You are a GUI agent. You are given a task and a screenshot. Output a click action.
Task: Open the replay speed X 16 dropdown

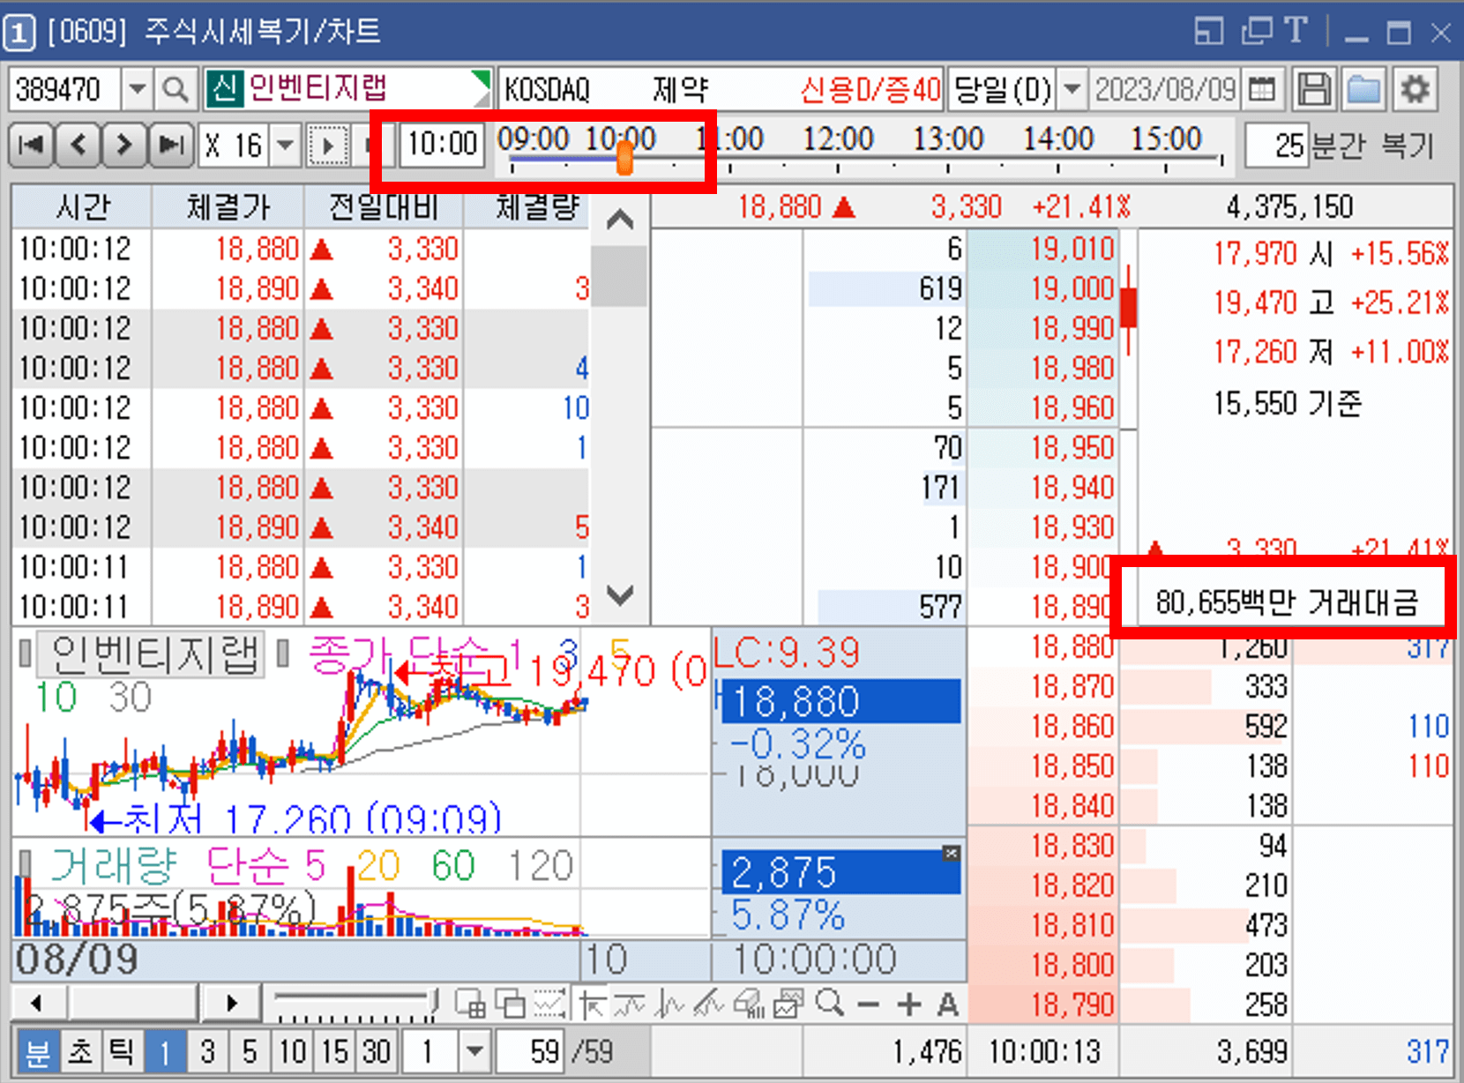tap(285, 145)
